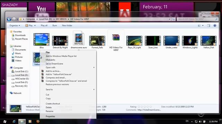Image resolution: width=222 pixels, height=124 pixels.
Task: Choose Play in context menu
Action: [48, 52]
